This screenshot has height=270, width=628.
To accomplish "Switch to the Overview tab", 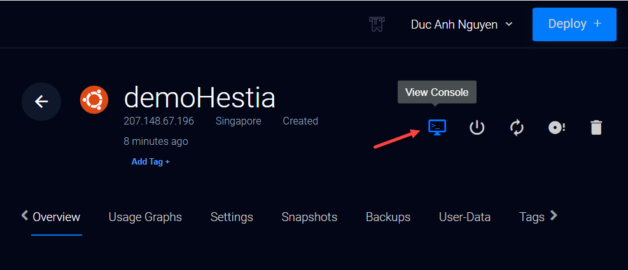I will click(x=57, y=217).
